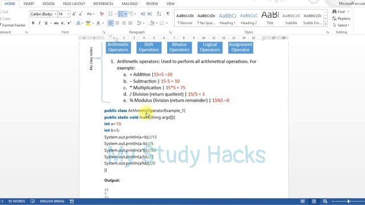365x205 pixels.
Task: Toggle strikethrough formatting
Action: 56,23
